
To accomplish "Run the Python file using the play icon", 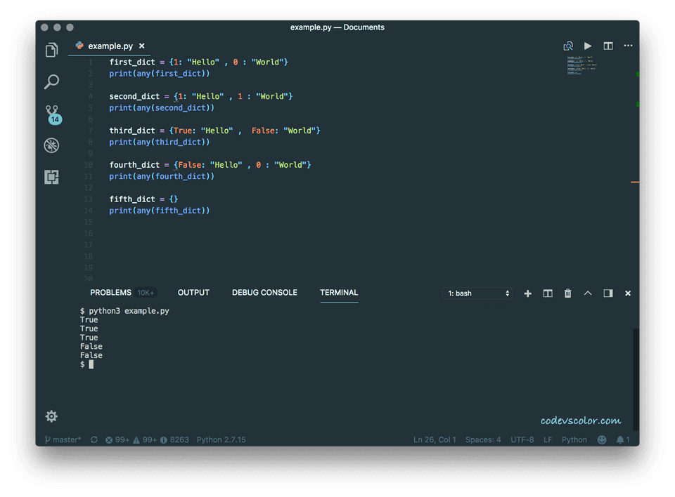I will tap(588, 45).
